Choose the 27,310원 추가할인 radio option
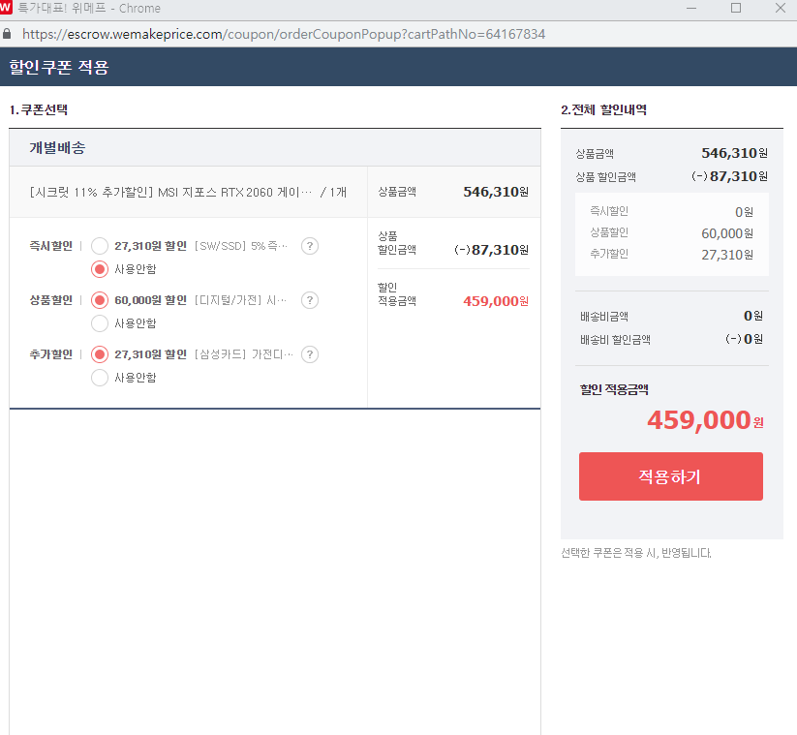The height and width of the screenshot is (735, 797). [x=100, y=354]
